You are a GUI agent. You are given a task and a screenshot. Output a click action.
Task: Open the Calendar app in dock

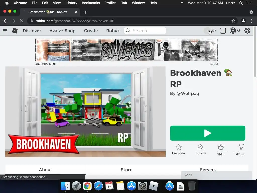[109, 186]
